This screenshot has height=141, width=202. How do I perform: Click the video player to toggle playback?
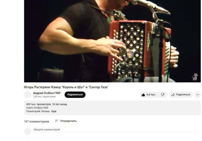pos(112,41)
